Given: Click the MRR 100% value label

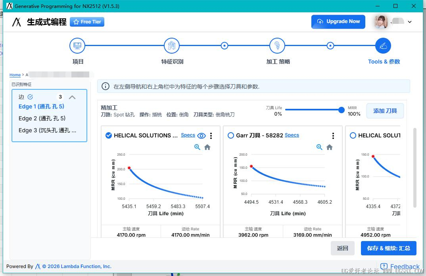Looking at the screenshot, I should [354, 114].
